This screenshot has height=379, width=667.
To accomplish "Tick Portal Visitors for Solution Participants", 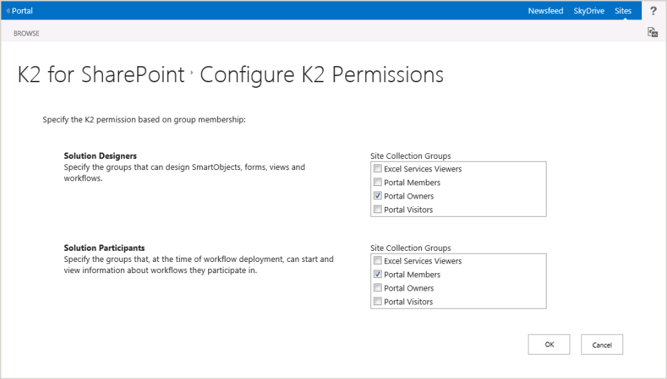I will 377,302.
